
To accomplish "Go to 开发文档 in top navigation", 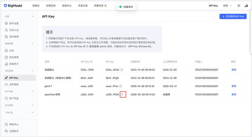I will pyautogui.click(x=83, y=5).
